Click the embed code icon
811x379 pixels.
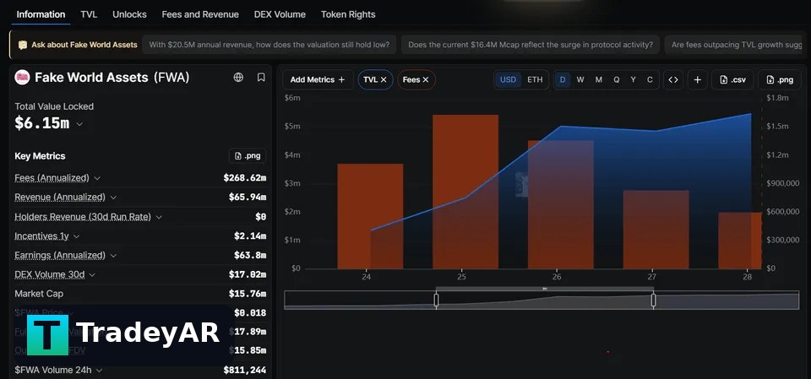(x=673, y=79)
